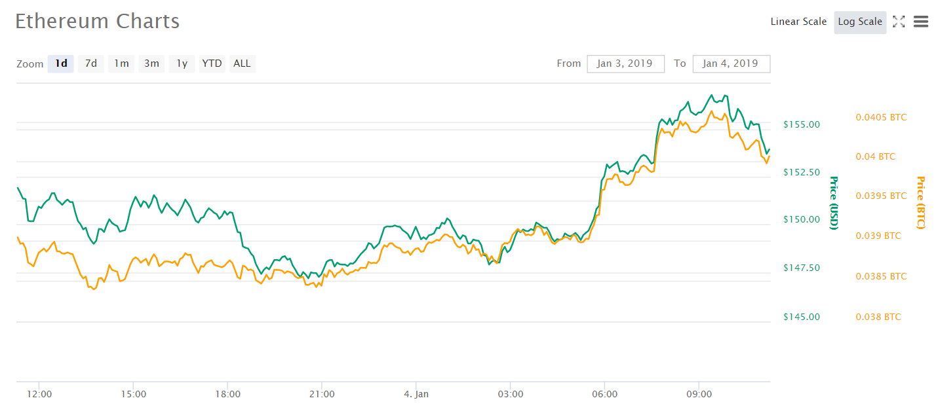Select the 7d zoom range

pos(91,63)
